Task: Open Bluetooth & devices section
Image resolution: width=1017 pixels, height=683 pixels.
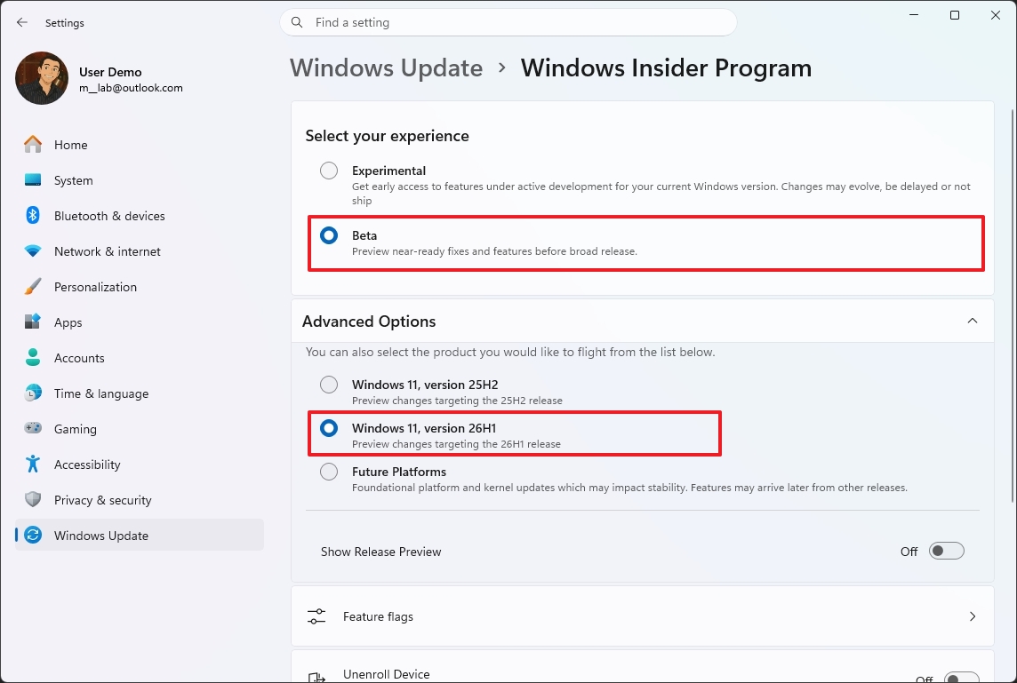Action: click(140, 216)
